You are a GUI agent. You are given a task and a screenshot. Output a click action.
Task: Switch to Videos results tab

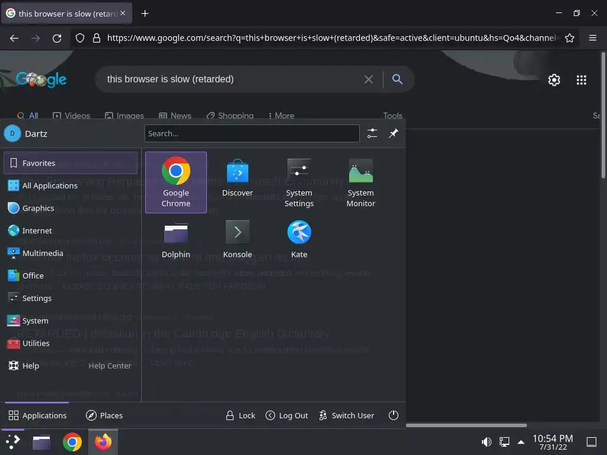click(x=71, y=116)
